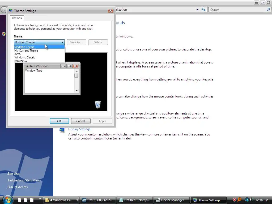Viewport: 272px width, 204px height.
Task: Click preview Active Window minimize icon
Action: click(x=63, y=66)
